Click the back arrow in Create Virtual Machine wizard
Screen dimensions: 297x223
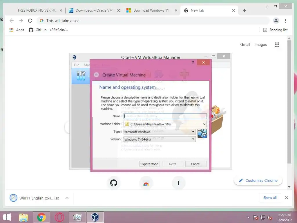click(x=96, y=75)
